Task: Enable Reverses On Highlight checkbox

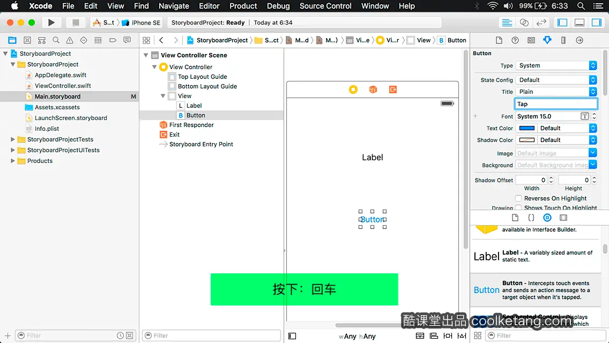Action: click(518, 198)
